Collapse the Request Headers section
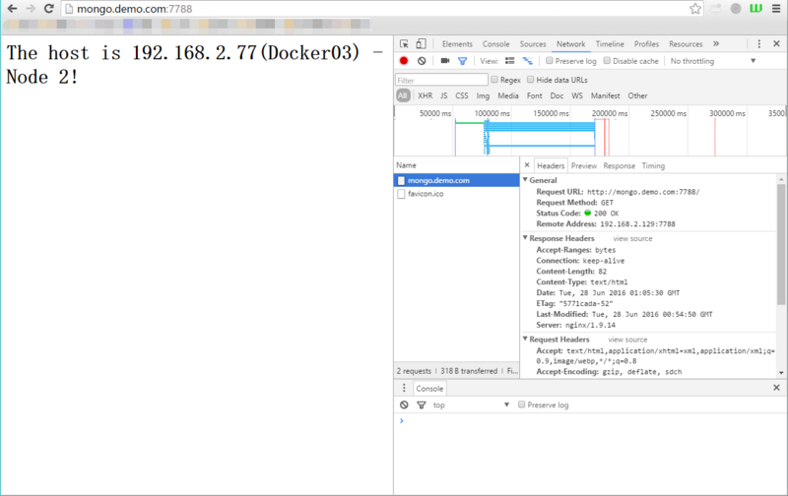The image size is (788, 496). point(525,339)
